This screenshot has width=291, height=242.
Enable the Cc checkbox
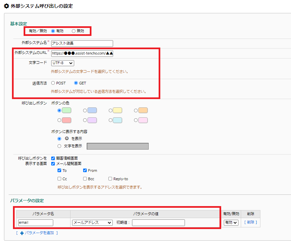pyautogui.click(x=60, y=179)
